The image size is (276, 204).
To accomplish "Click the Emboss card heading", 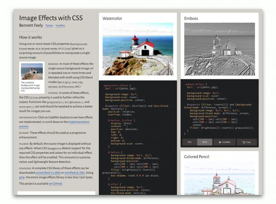I will 191,18.
